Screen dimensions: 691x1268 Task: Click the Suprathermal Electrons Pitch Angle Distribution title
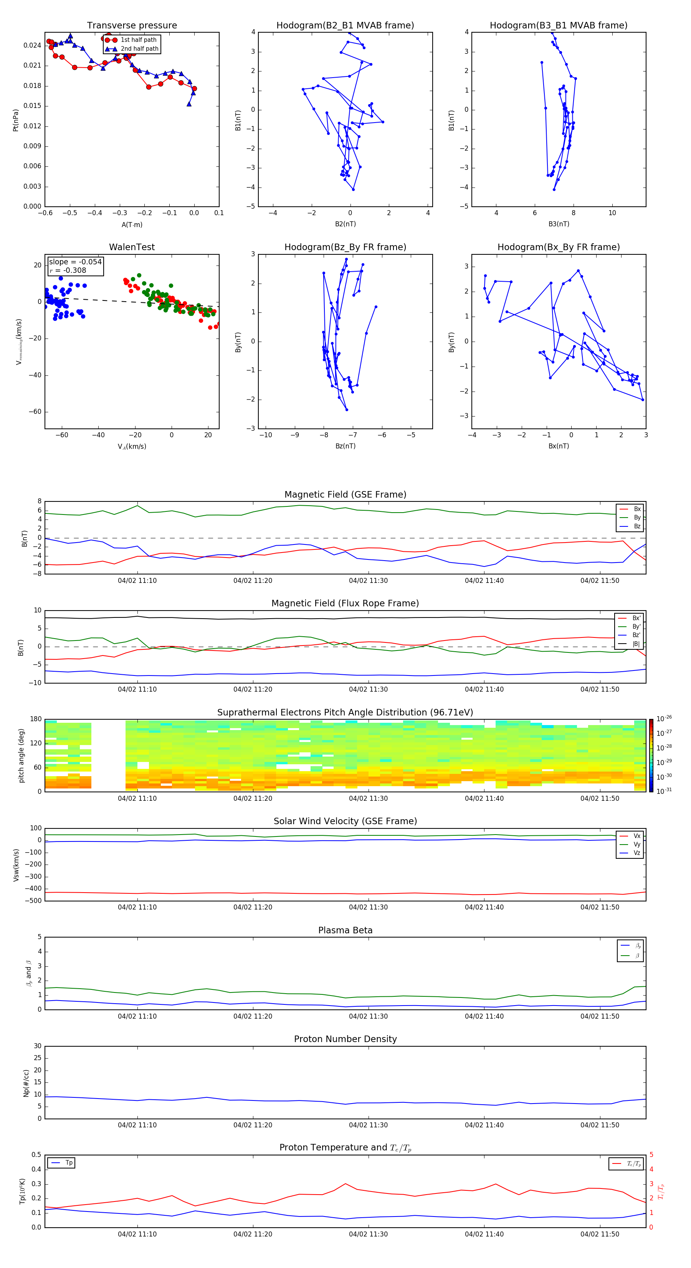point(345,713)
